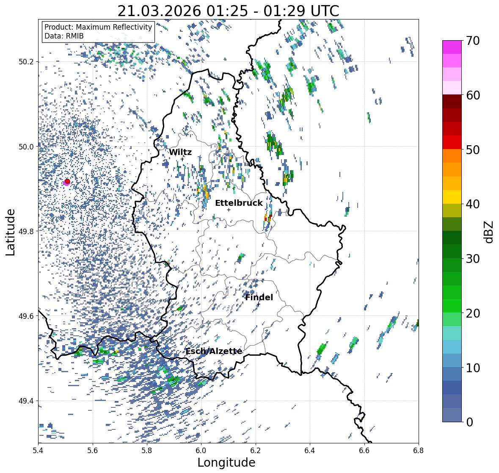Viewport: 499px width, 473px height.
Task: Click the longitude tick 6.6
Action: pyautogui.click(x=364, y=451)
